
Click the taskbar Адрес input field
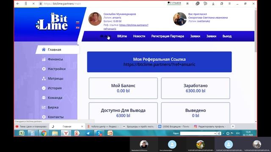[197, 133]
